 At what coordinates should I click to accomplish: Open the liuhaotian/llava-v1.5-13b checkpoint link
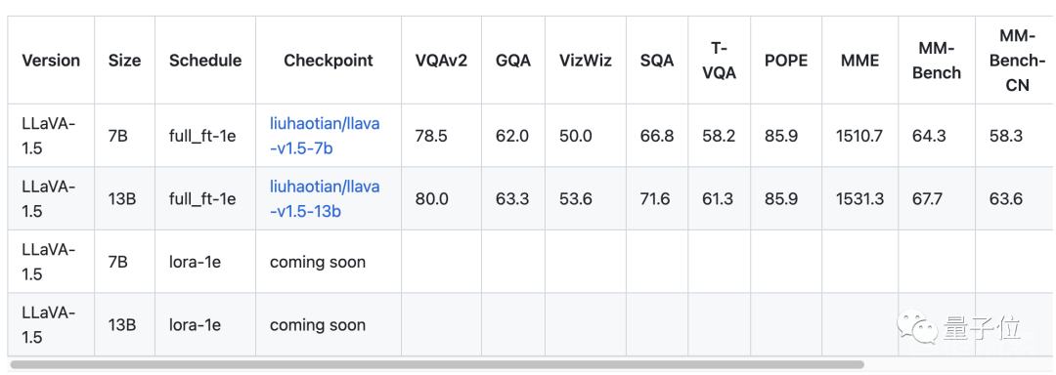[x=325, y=199]
